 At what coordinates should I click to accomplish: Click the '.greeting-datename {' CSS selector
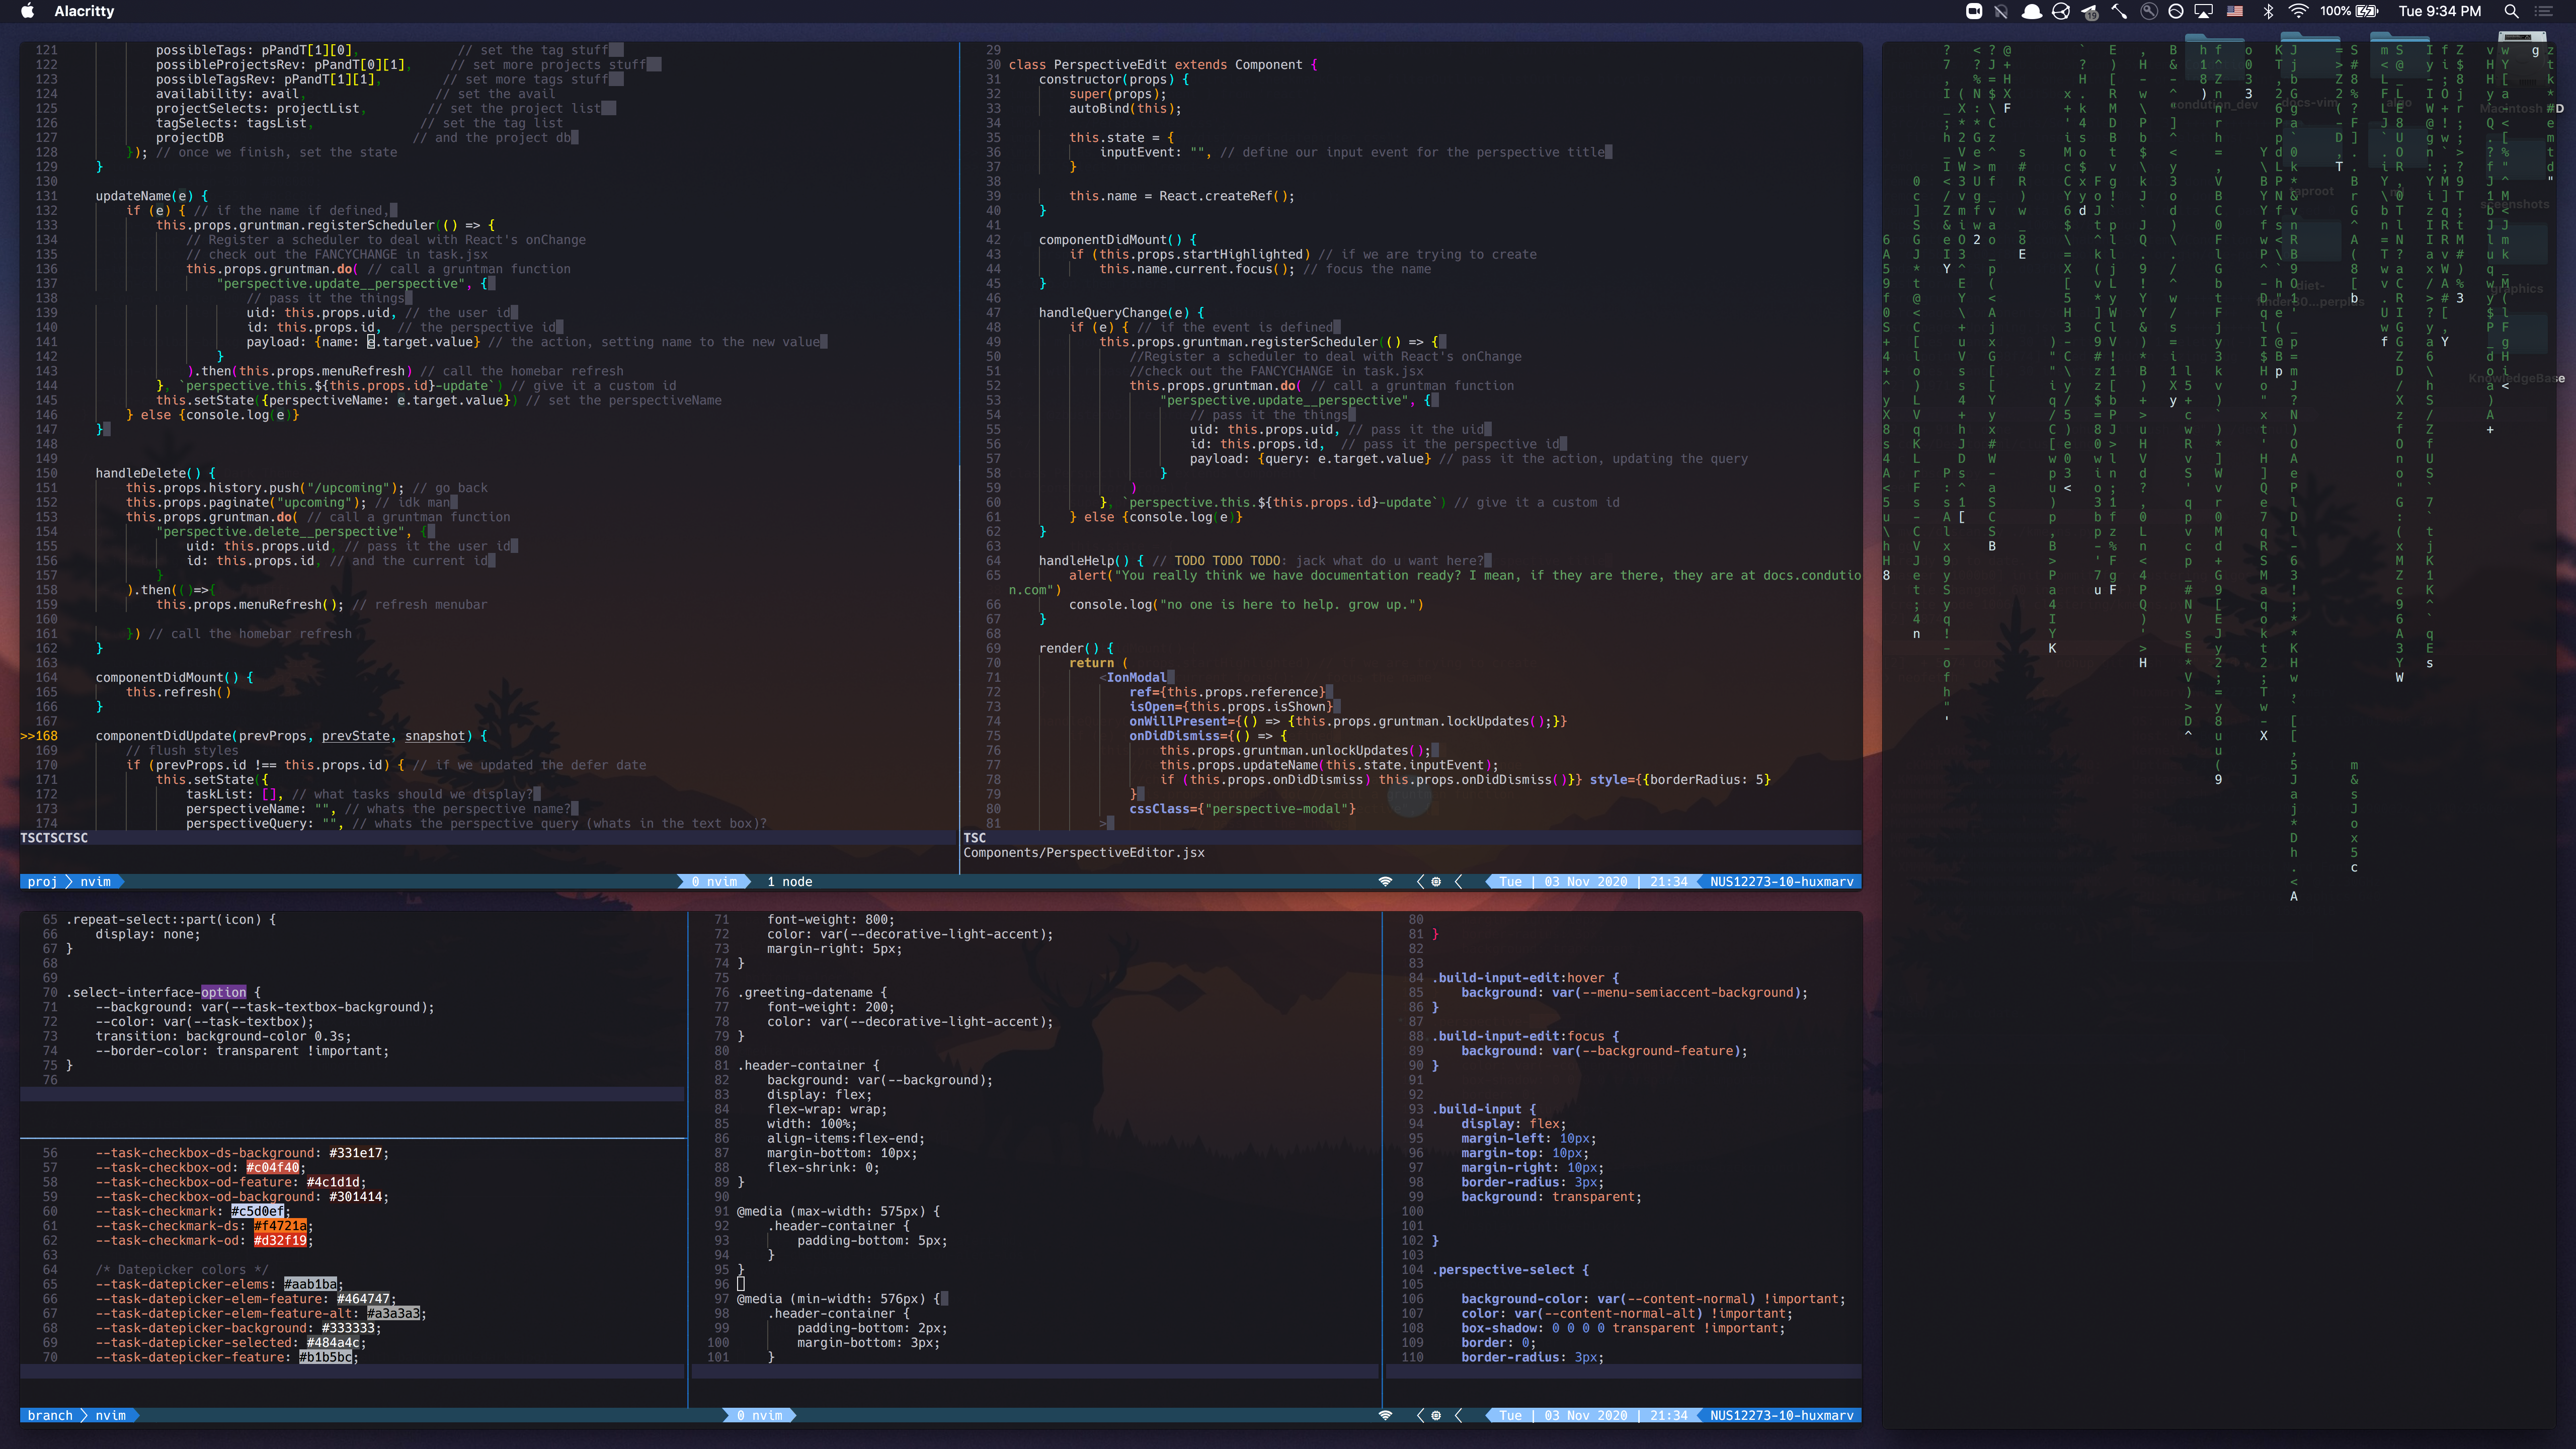tap(812, 992)
